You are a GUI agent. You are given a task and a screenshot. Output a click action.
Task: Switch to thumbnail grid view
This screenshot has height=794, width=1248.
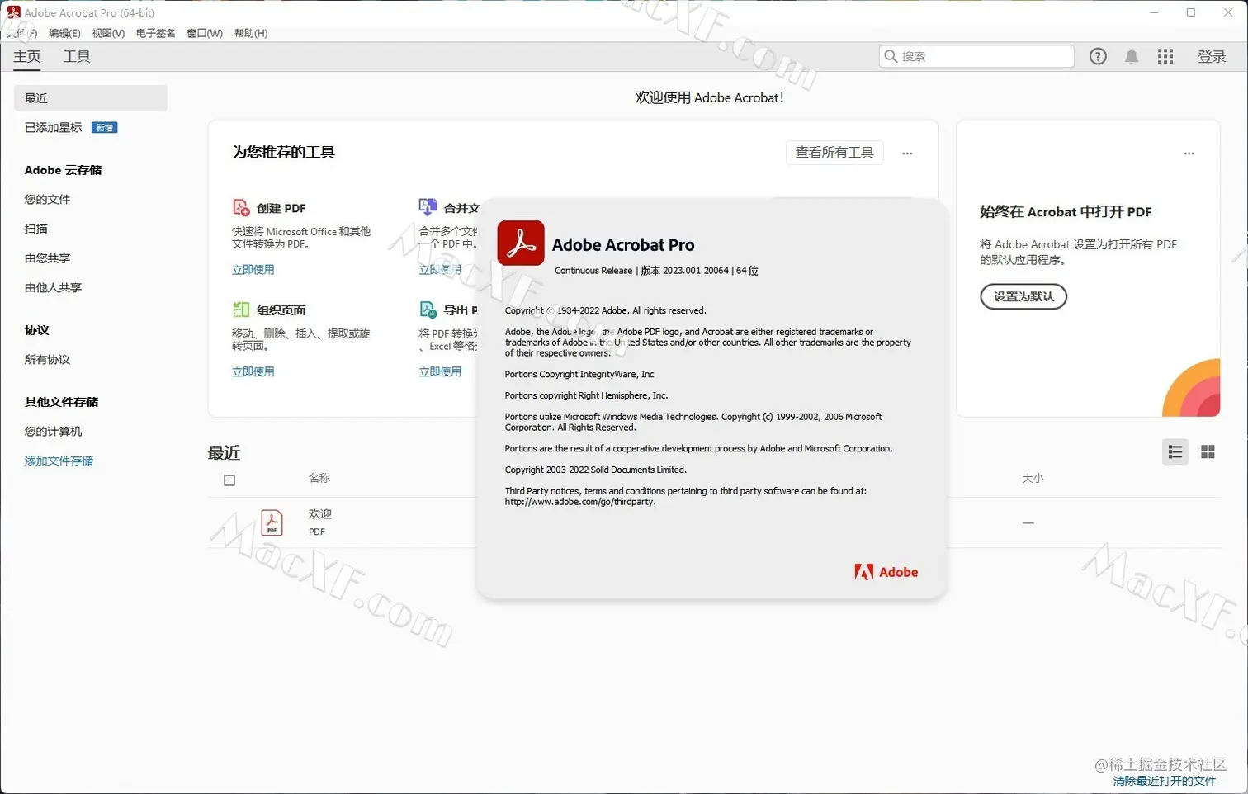pos(1208,451)
